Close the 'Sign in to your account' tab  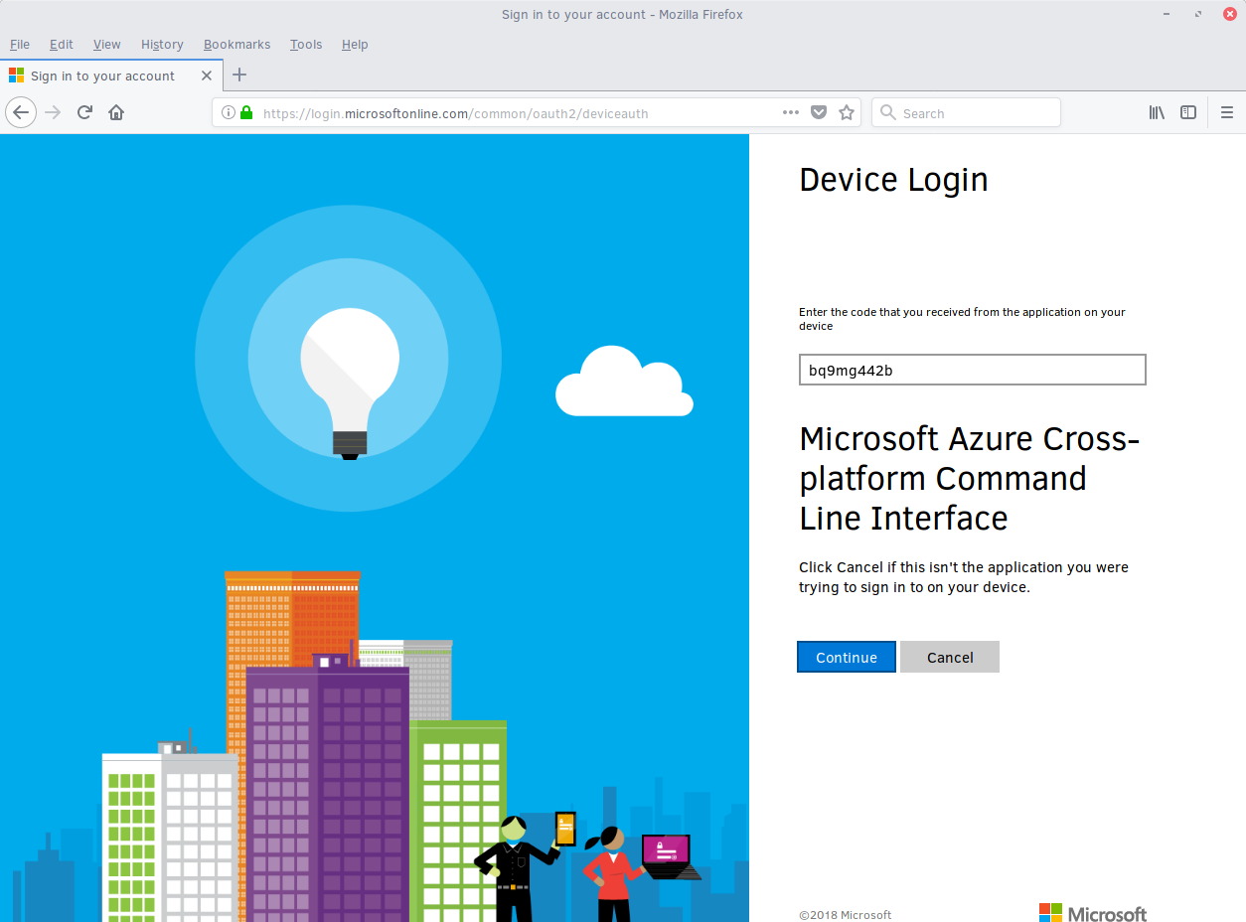[x=207, y=76]
